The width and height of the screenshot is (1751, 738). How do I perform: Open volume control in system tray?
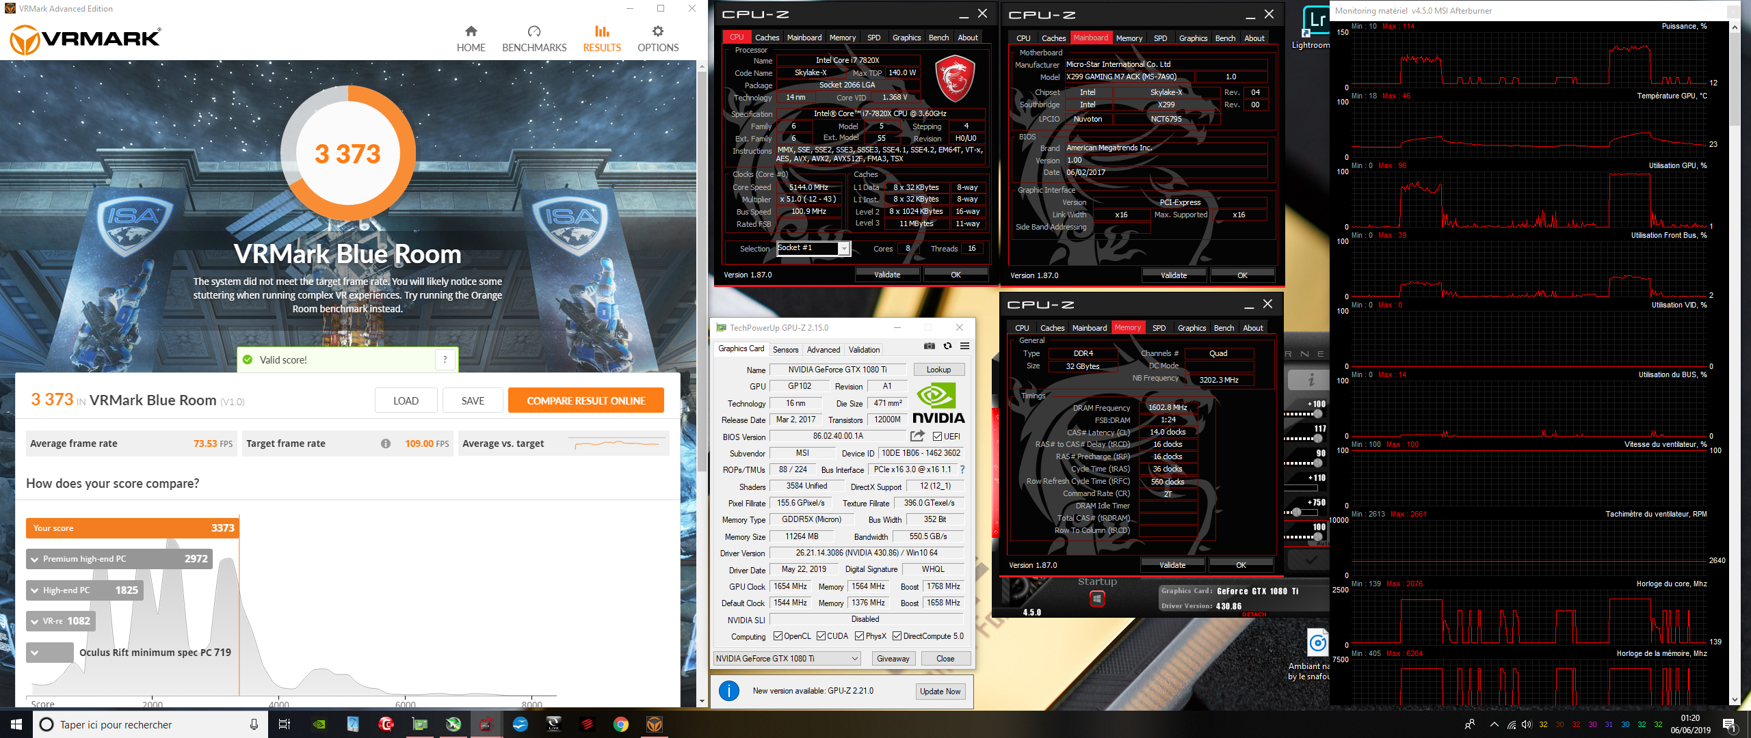coord(1527,724)
